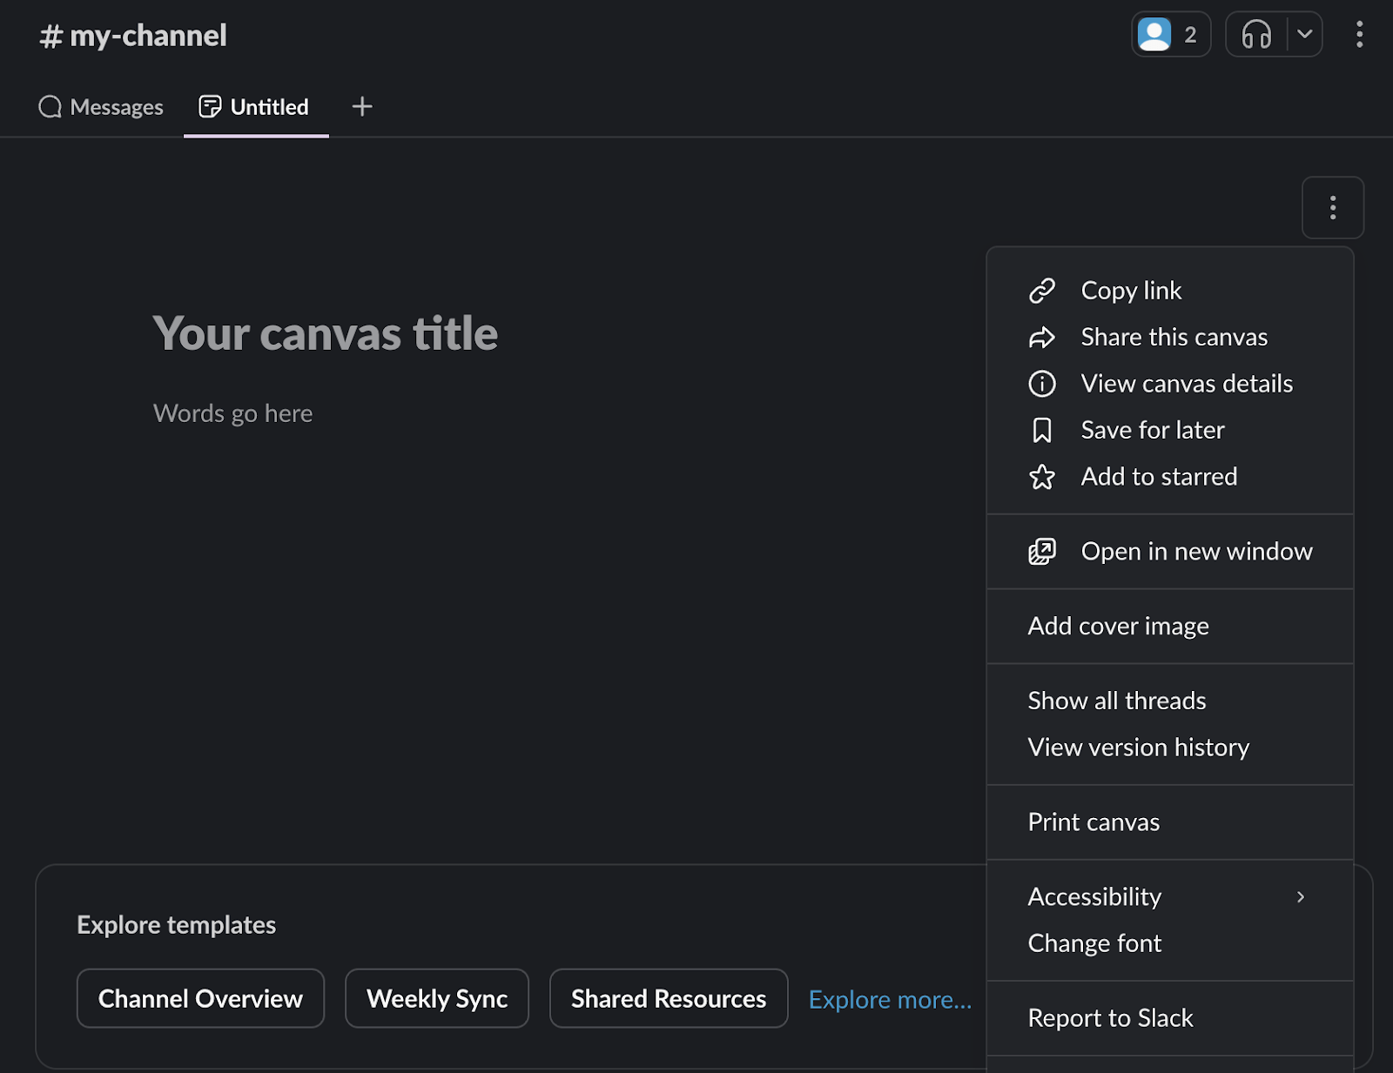This screenshot has height=1073, width=1393.
Task: Open huddle options dropdown arrow
Action: pyautogui.click(x=1304, y=35)
